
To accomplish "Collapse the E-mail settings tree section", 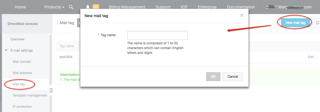I will [x=6, y=50].
